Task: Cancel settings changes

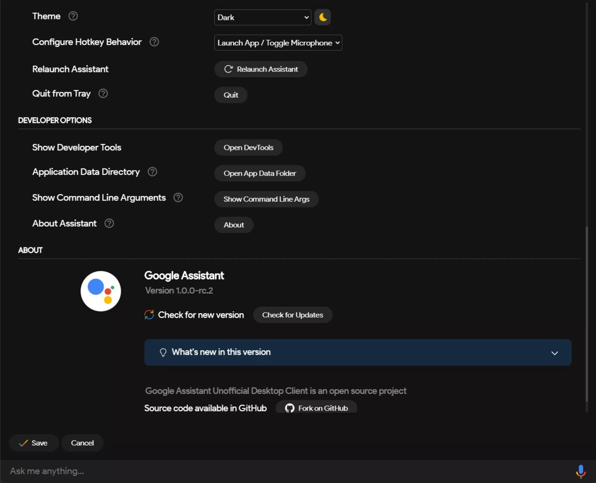Action: click(82, 443)
